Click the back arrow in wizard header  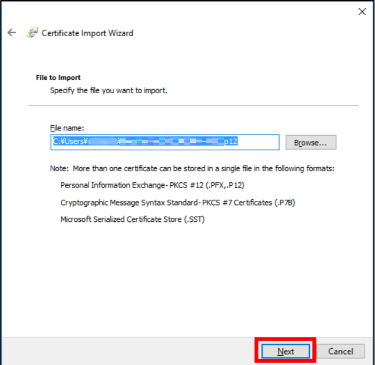point(12,33)
